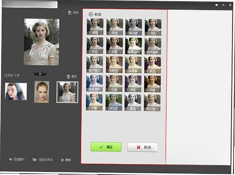235x175 pixels.
Task: Select the highlighted white-blouse photo thumbnail
Action: 67,92
